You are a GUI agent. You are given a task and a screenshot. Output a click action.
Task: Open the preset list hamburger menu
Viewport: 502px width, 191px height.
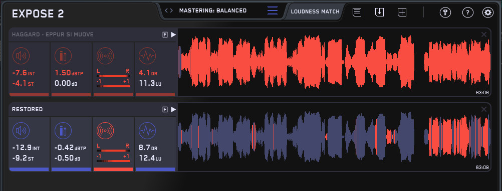[273, 10]
